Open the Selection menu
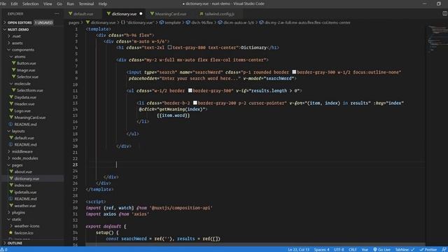The width and height of the screenshot is (448, 252). (30, 3)
